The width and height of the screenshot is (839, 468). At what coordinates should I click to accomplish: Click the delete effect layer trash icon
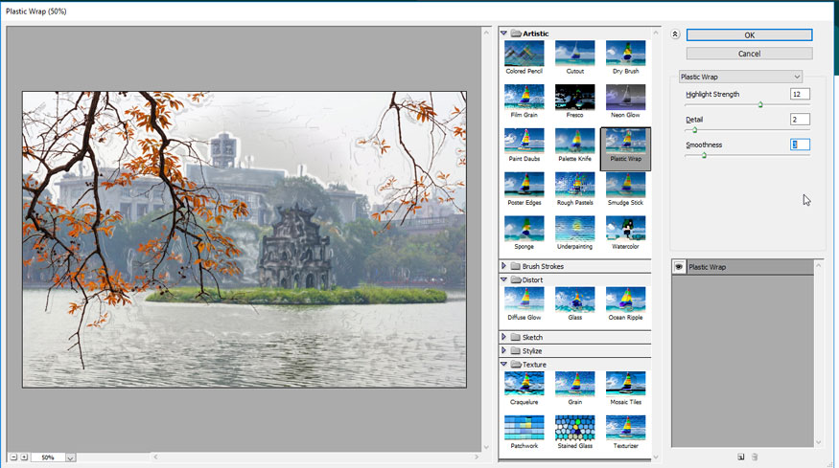pyautogui.click(x=755, y=457)
